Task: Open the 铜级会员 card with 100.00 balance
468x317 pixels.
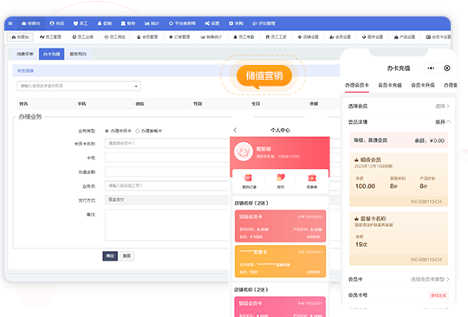Action: pyautogui.click(x=399, y=180)
